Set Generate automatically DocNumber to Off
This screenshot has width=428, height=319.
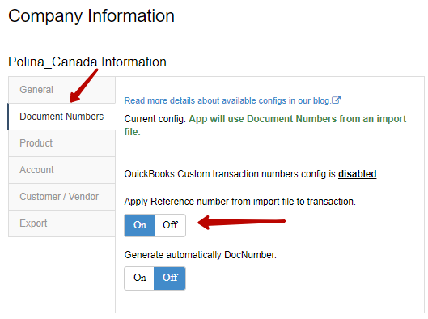[170, 278]
